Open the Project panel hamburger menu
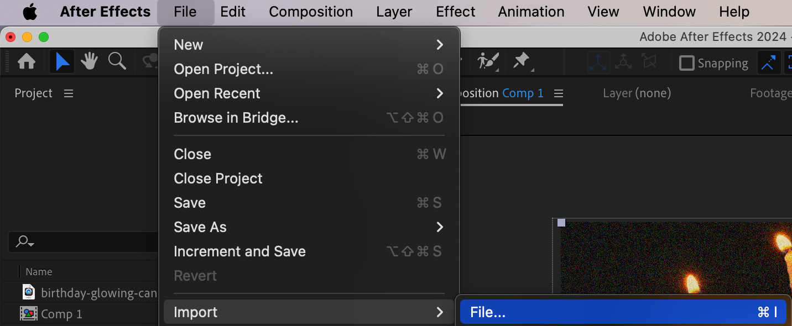 [x=69, y=93]
